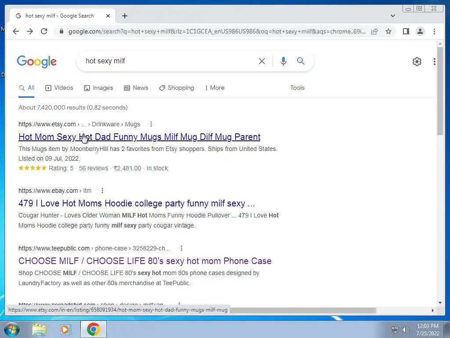This screenshot has height=338, width=450.
Task: Click the browser forward arrow
Action: 30,31
